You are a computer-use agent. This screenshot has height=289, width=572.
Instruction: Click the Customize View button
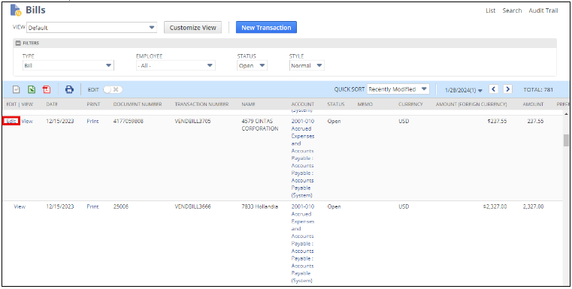192,27
